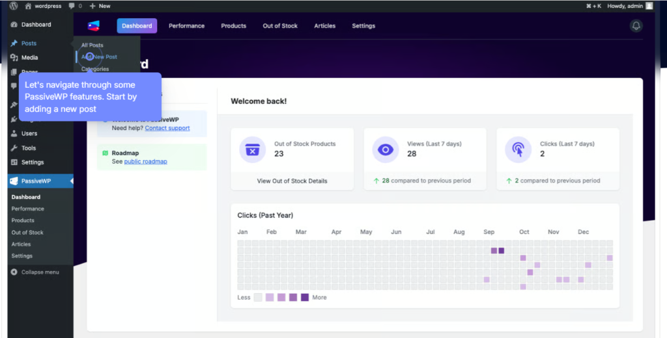Switch to the Performance tab
Screen dimensions: 667x338
coord(186,26)
